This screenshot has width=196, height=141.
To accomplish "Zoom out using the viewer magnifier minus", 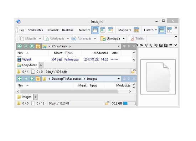I will pos(151,45).
